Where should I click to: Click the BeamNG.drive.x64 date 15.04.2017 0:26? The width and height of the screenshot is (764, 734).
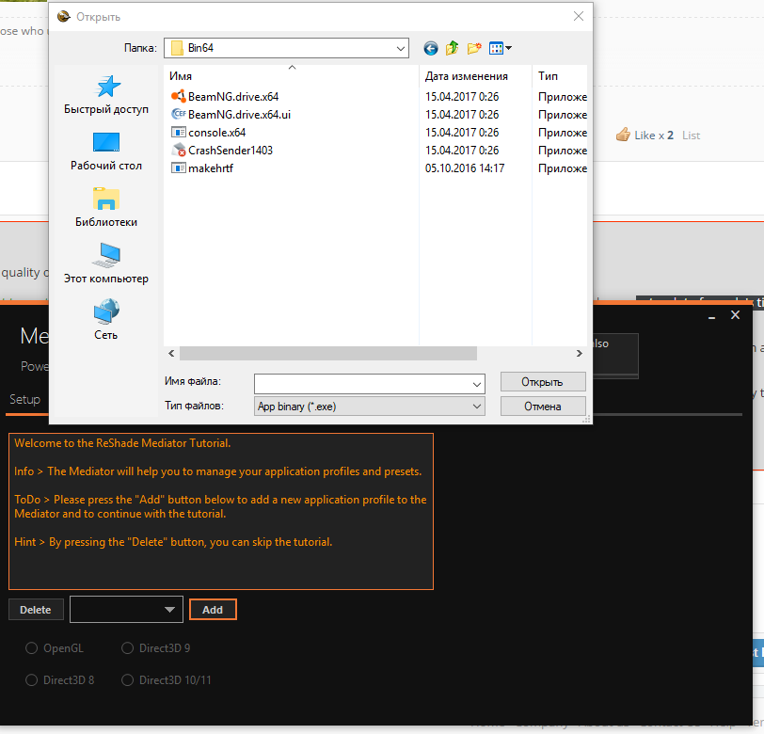click(462, 97)
